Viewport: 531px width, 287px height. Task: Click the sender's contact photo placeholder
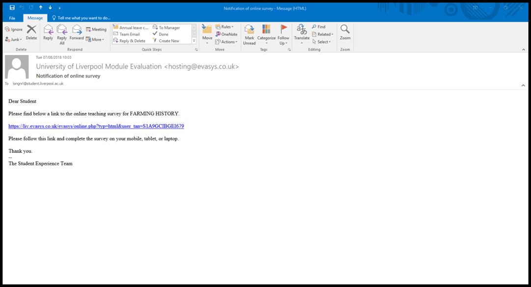(17, 67)
